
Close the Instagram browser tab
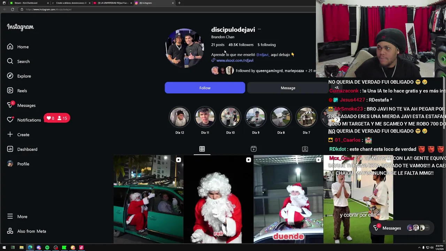173,3
